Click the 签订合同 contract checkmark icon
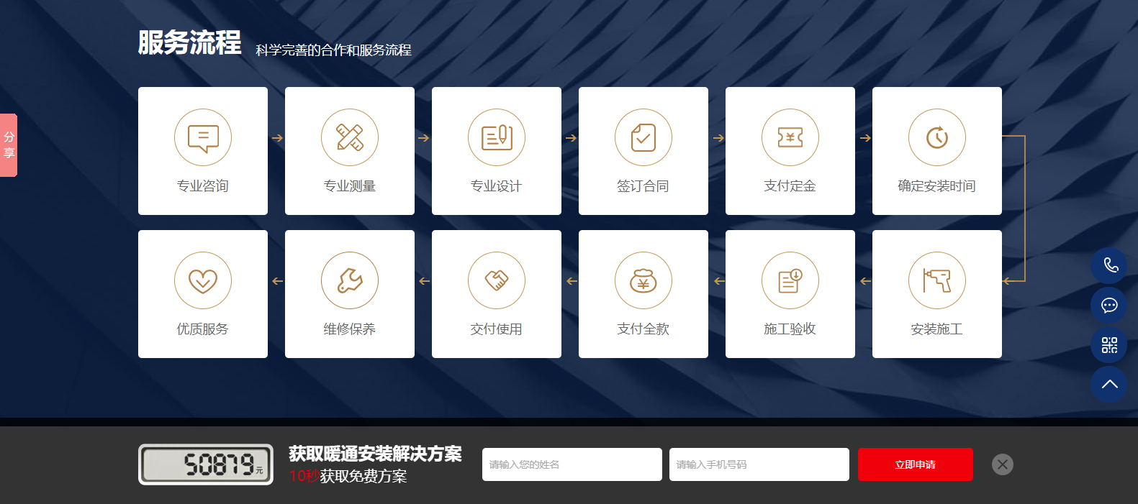This screenshot has width=1138, height=504. [643, 137]
